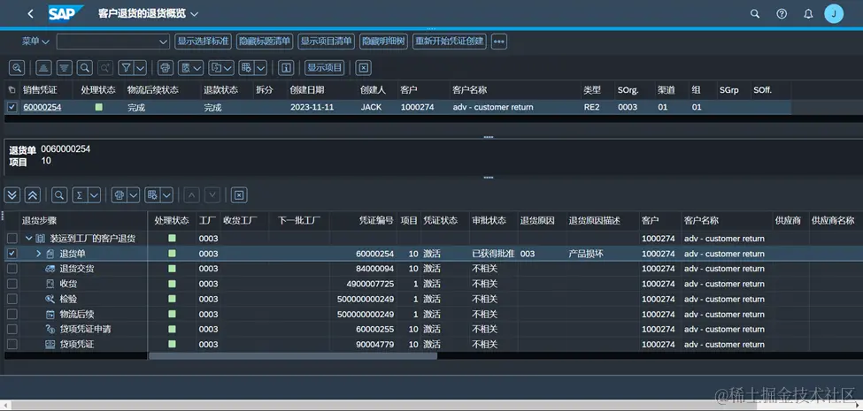Viewport: 863px width, 411px height.
Task: Open the sigma total dropdown arrow
Action: [94, 194]
